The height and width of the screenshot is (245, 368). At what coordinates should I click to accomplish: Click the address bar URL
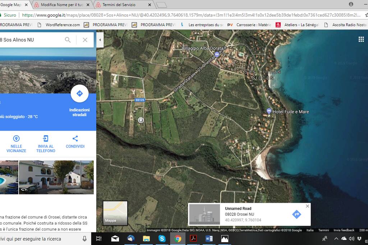[x=191, y=15]
